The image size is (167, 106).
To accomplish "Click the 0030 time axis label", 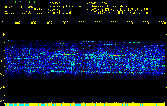I will 162,23.
